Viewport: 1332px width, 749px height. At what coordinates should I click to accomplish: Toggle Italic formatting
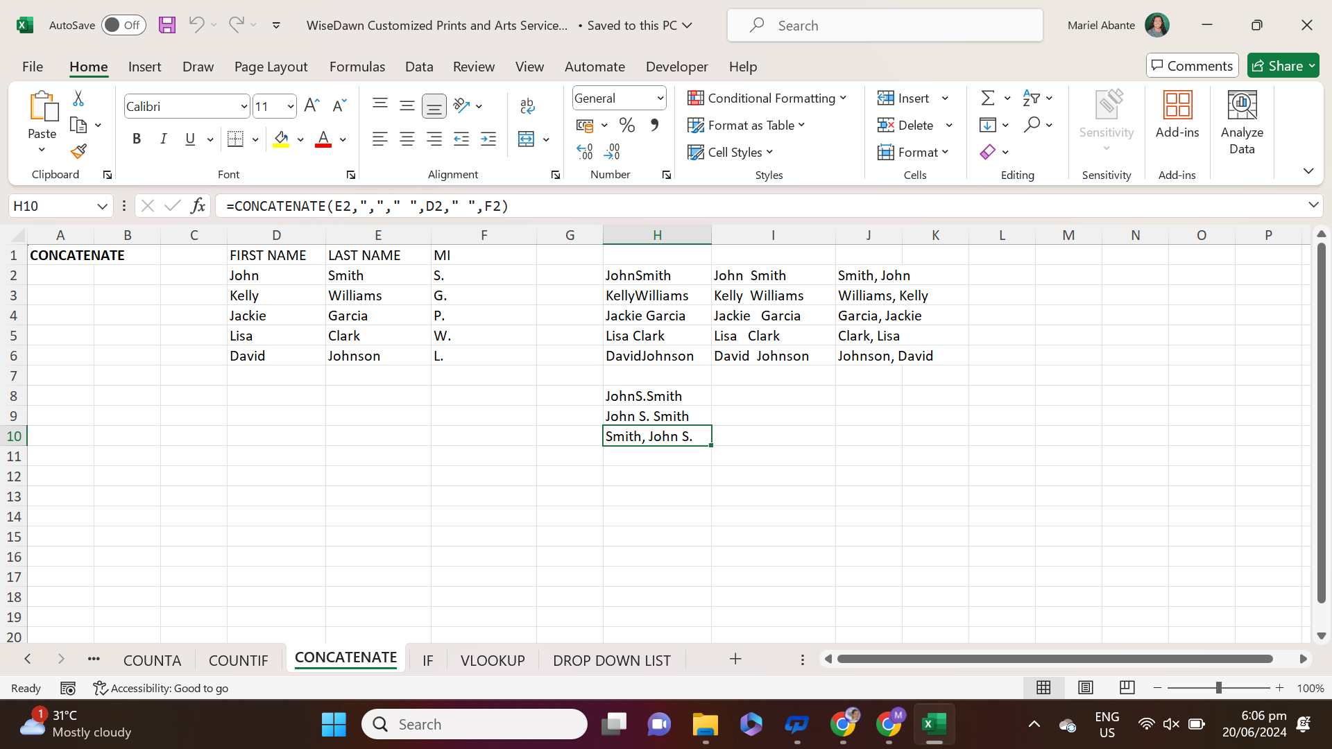(163, 139)
